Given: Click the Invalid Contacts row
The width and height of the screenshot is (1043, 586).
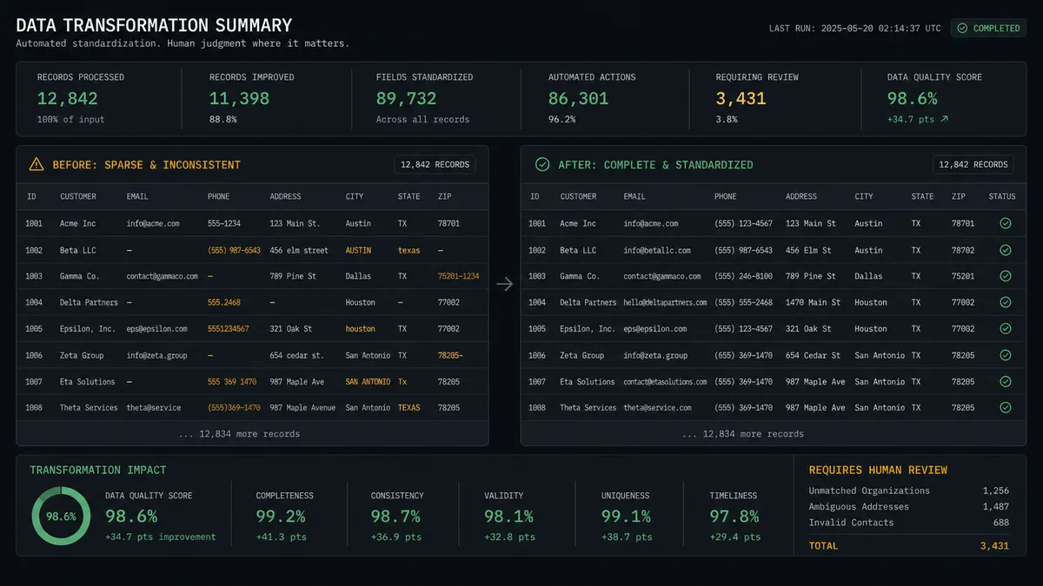Looking at the screenshot, I should (909, 522).
